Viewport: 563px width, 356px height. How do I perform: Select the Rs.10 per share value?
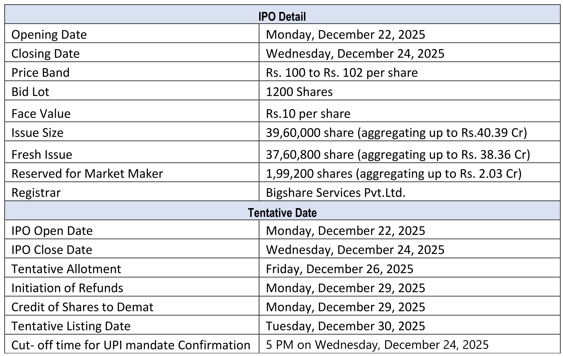308,114
